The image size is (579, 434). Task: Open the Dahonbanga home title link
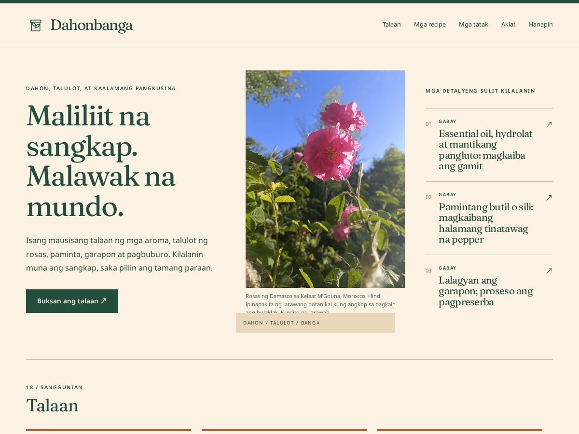(91, 25)
